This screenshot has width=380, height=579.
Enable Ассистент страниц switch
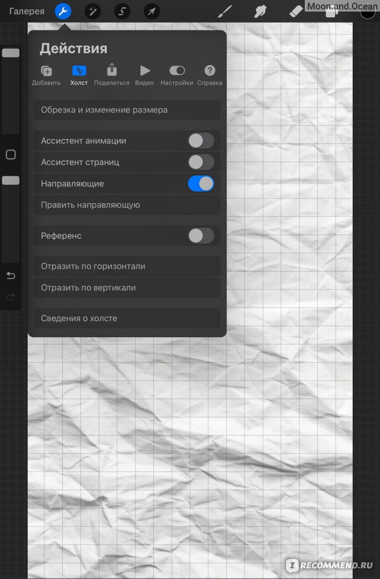click(x=201, y=162)
